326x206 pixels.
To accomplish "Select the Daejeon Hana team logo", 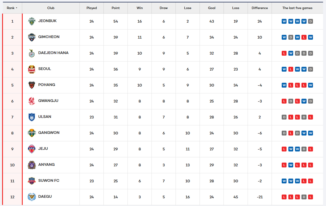I will tap(32, 53).
